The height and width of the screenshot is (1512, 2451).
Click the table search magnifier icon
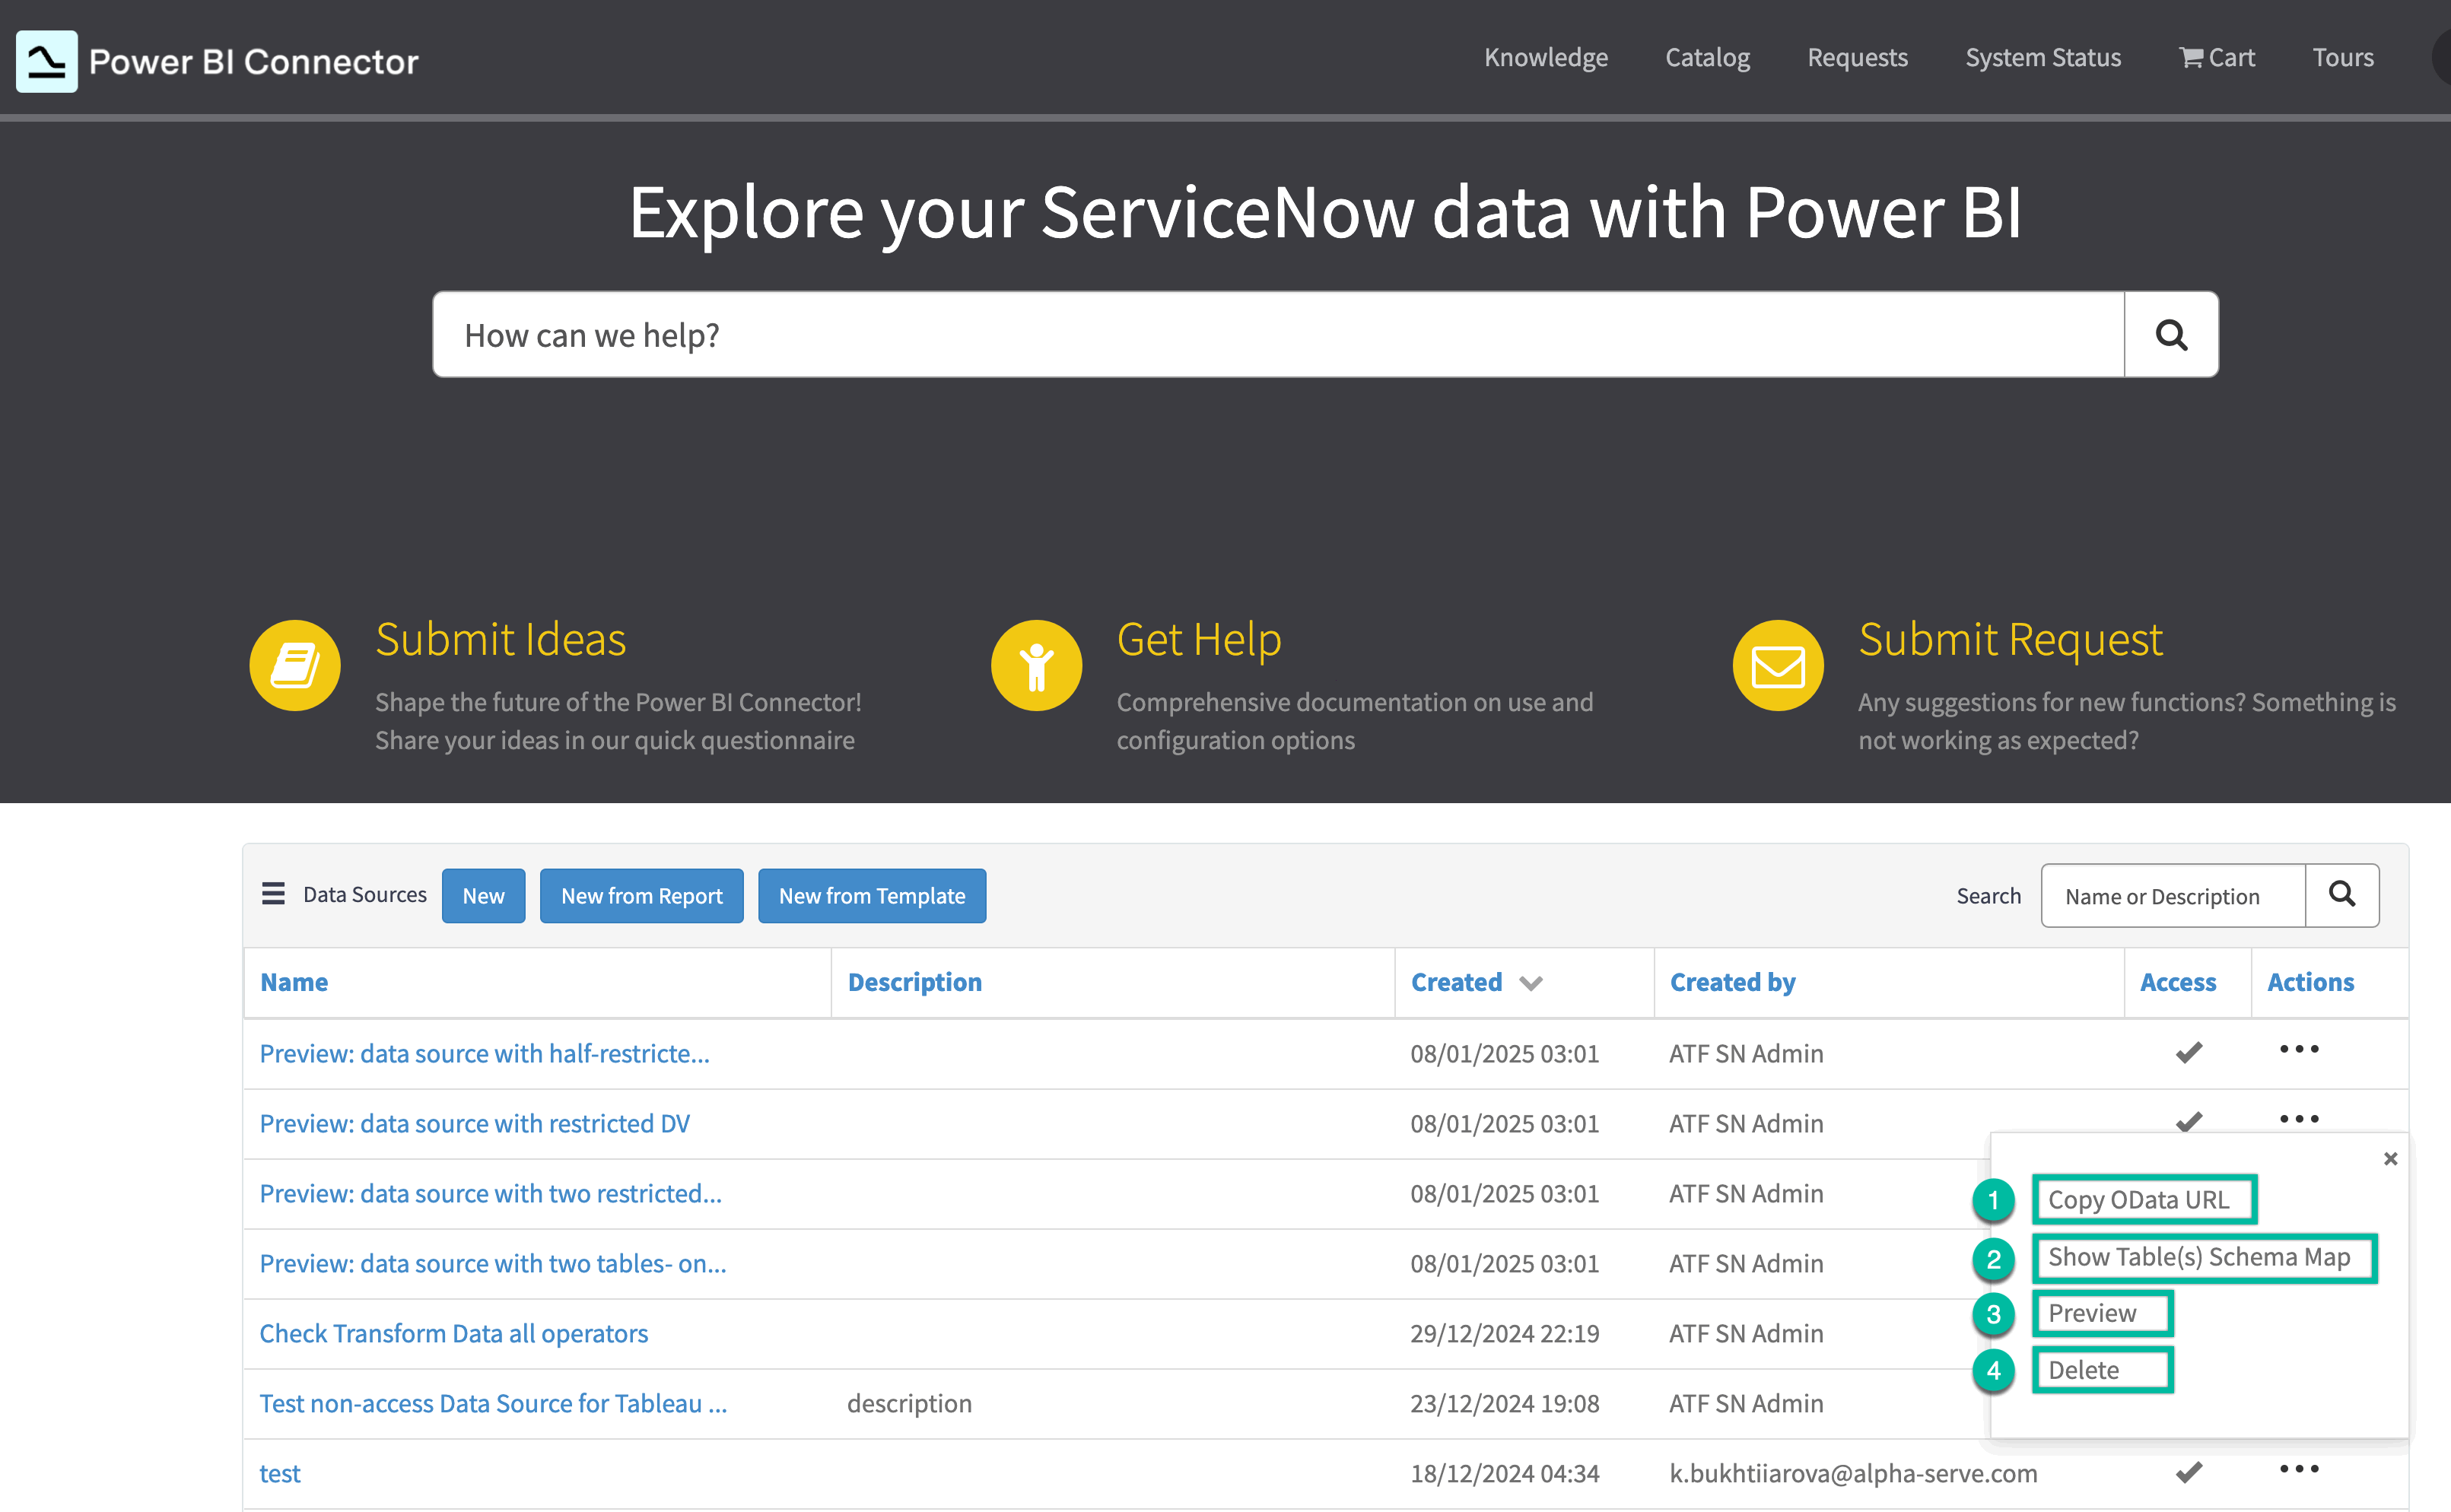pos(2341,894)
